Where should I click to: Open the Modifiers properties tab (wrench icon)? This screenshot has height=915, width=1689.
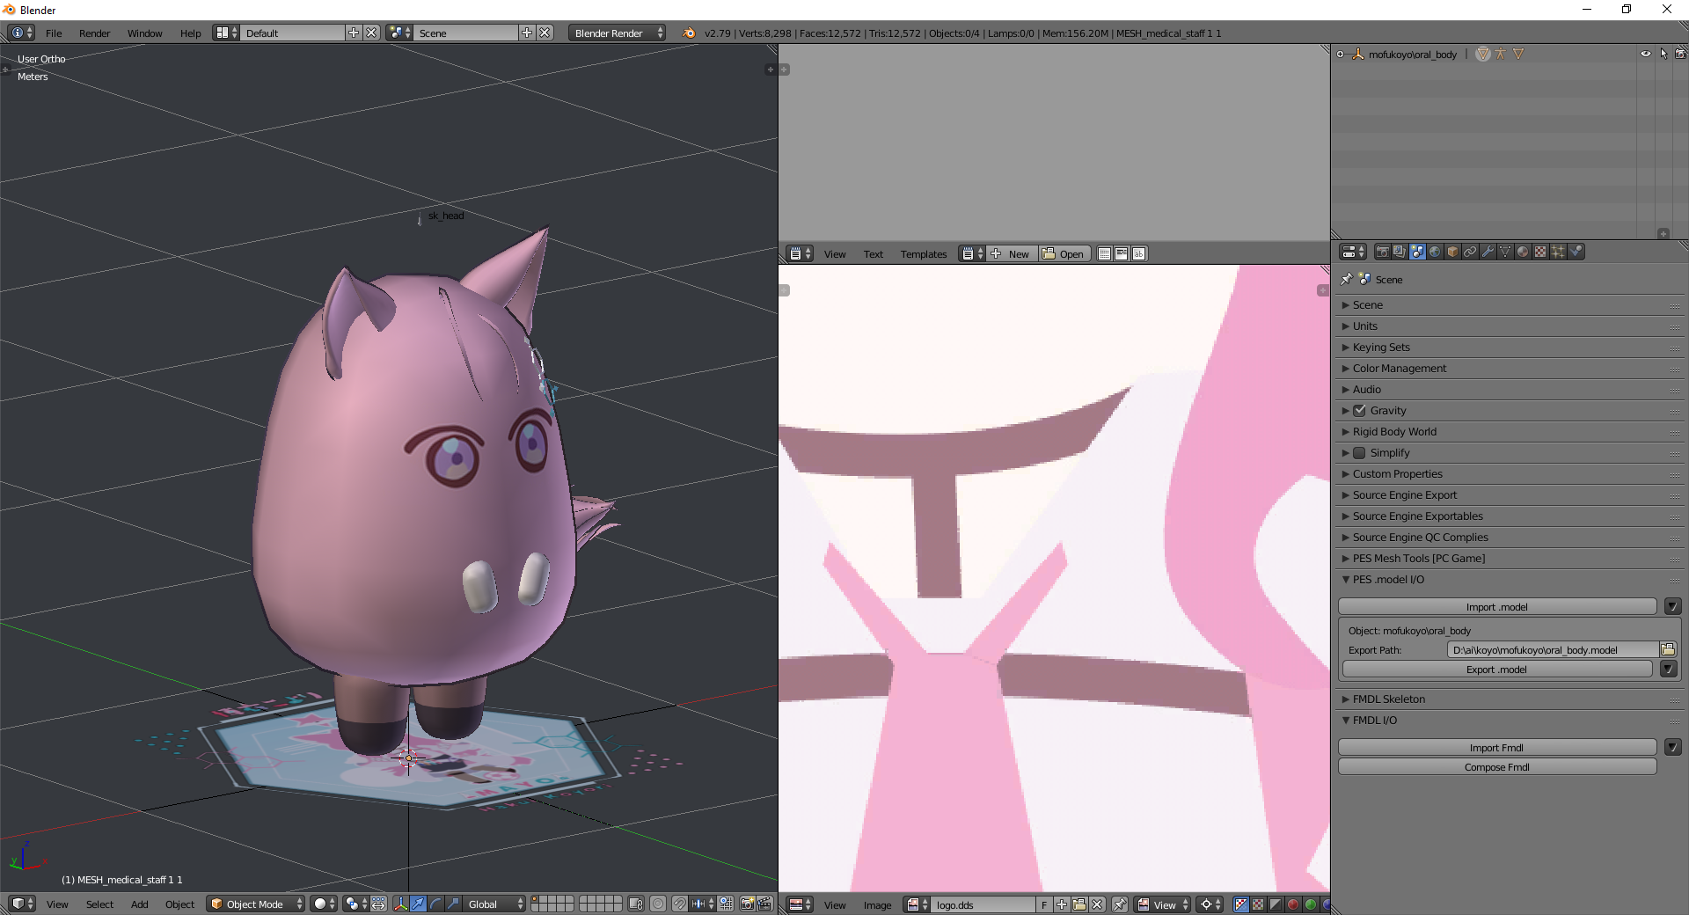(1488, 252)
